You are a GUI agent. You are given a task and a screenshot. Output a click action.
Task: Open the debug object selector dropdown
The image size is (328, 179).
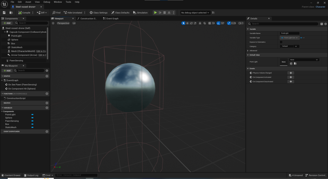(195, 13)
